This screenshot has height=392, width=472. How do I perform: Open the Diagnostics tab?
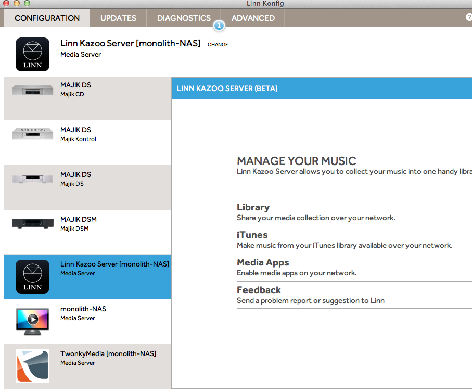[x=184, y=18]
